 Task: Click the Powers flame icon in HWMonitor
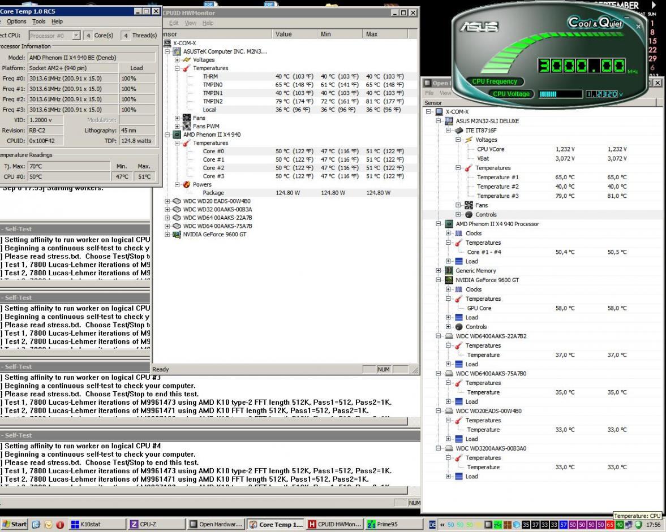click(187, 184)
